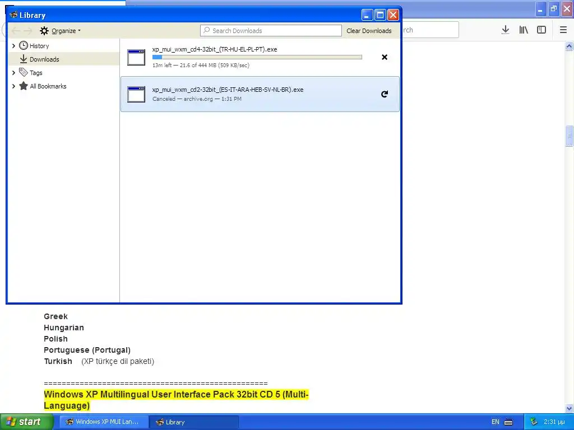Image resolution: width=574 pixels, height=430 pixels.
Task: Maximize the Library window
Action: 381,15
